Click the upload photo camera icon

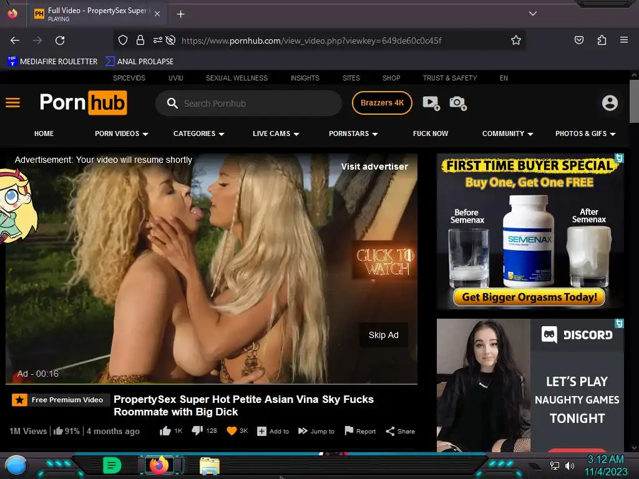tap(458, 103)
